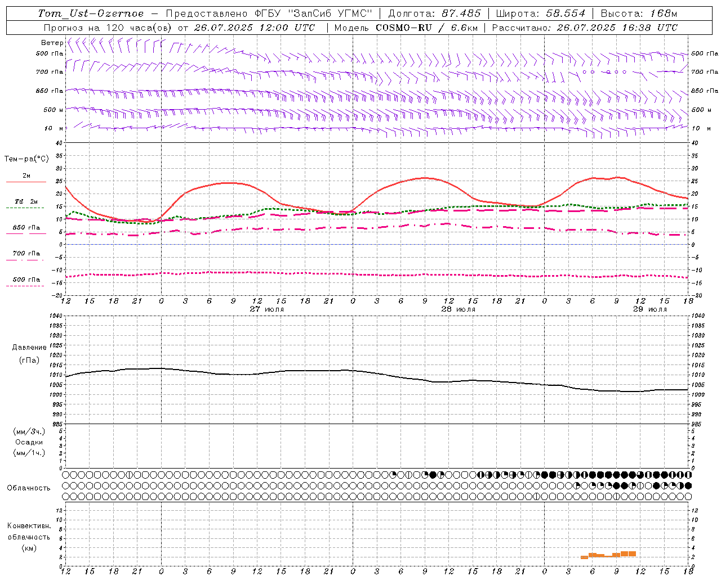
Task: Click the '10 м' wind level label on left
Action: pos(54,128)
